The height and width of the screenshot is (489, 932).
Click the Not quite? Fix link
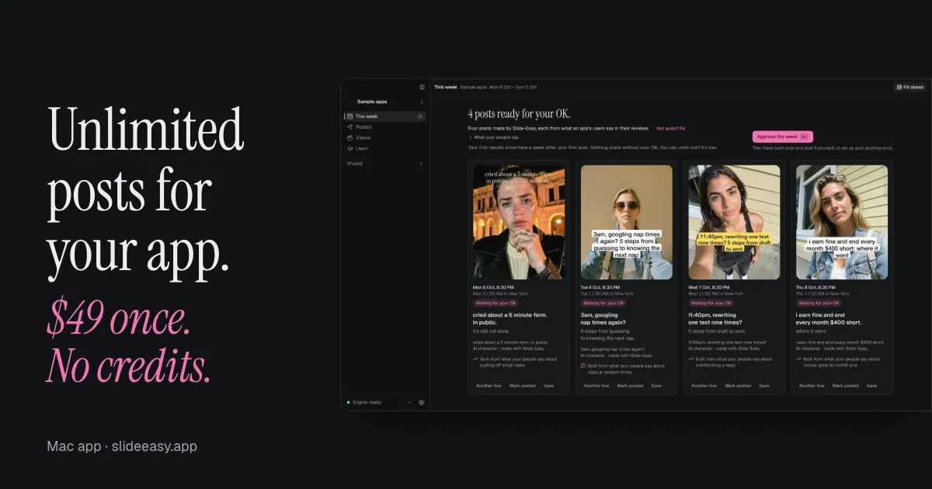pos(670,128)
